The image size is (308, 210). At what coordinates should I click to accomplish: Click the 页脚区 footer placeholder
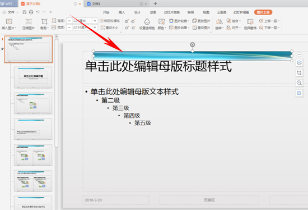click(209, 200)
